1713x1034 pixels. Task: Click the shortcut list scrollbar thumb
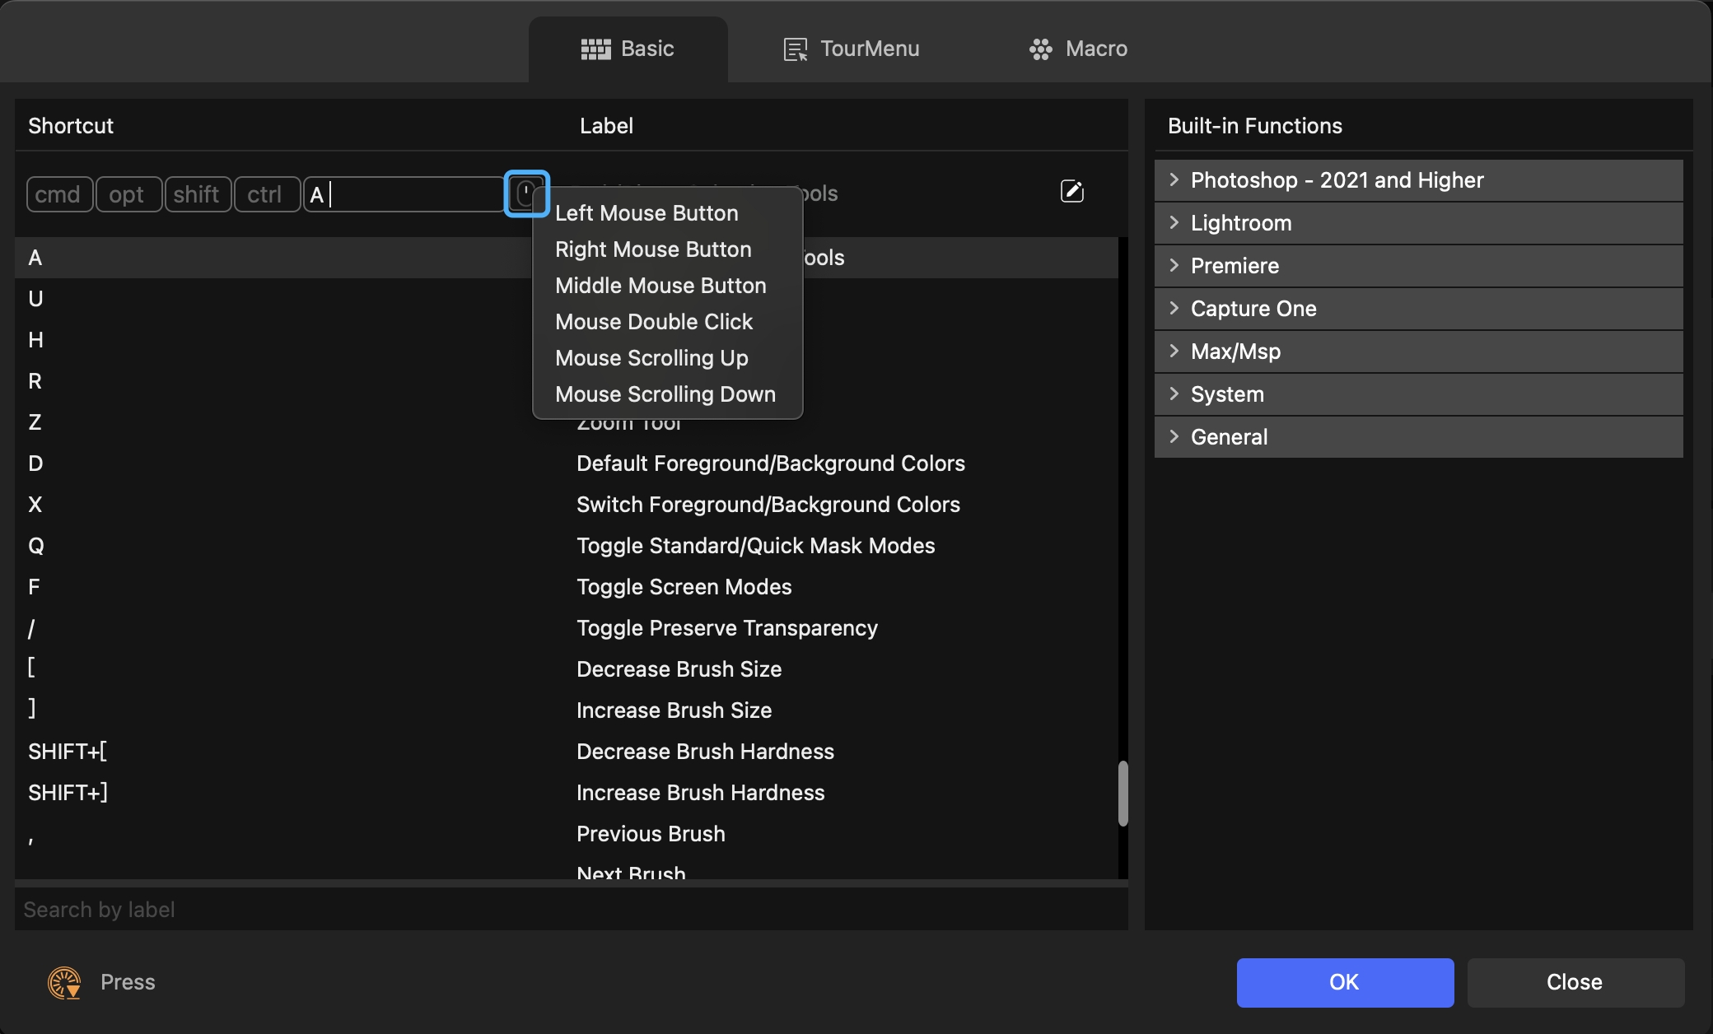pyautogui.click(x=1123, y=793)
